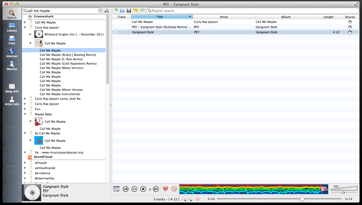
Task: Enable Last.fm scrobbling
Action: tap(197, 199)
